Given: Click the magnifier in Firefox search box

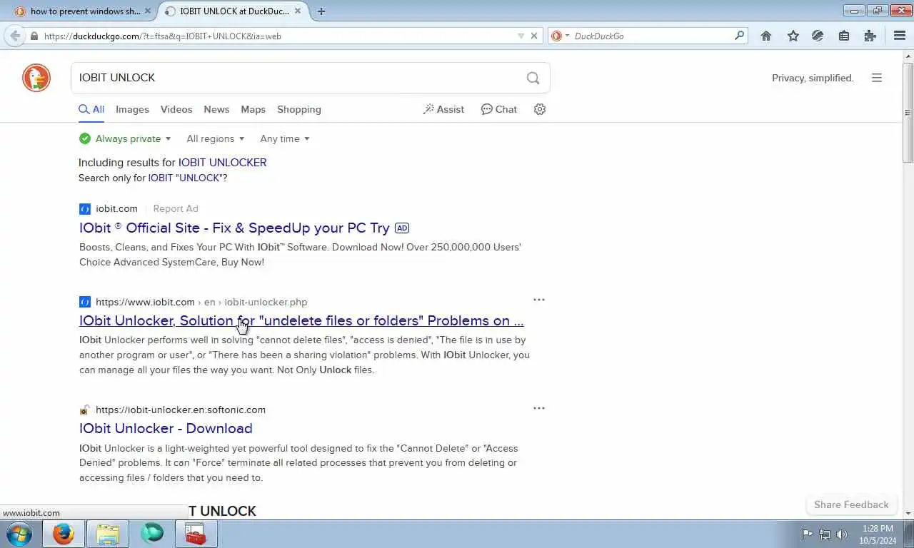Looking at the screenshot, I should pyautogui.click(x=739, y=36).
